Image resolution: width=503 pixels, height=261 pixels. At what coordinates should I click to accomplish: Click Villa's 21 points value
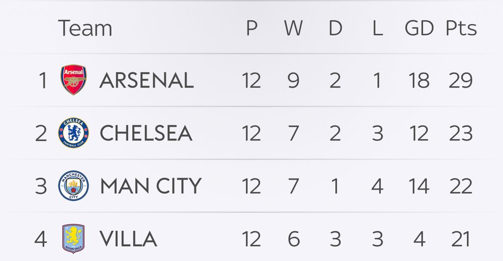[x=461, y=239]
